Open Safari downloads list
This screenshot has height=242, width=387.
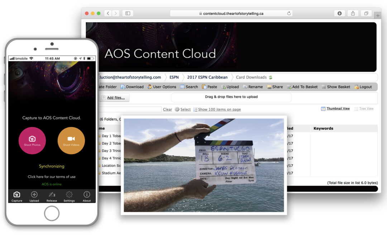pyautogui.click(x=340, y=13)
